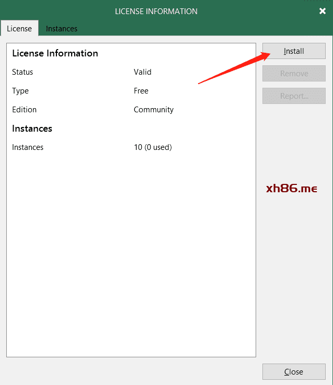Select the Community edition value

point(154,110)
